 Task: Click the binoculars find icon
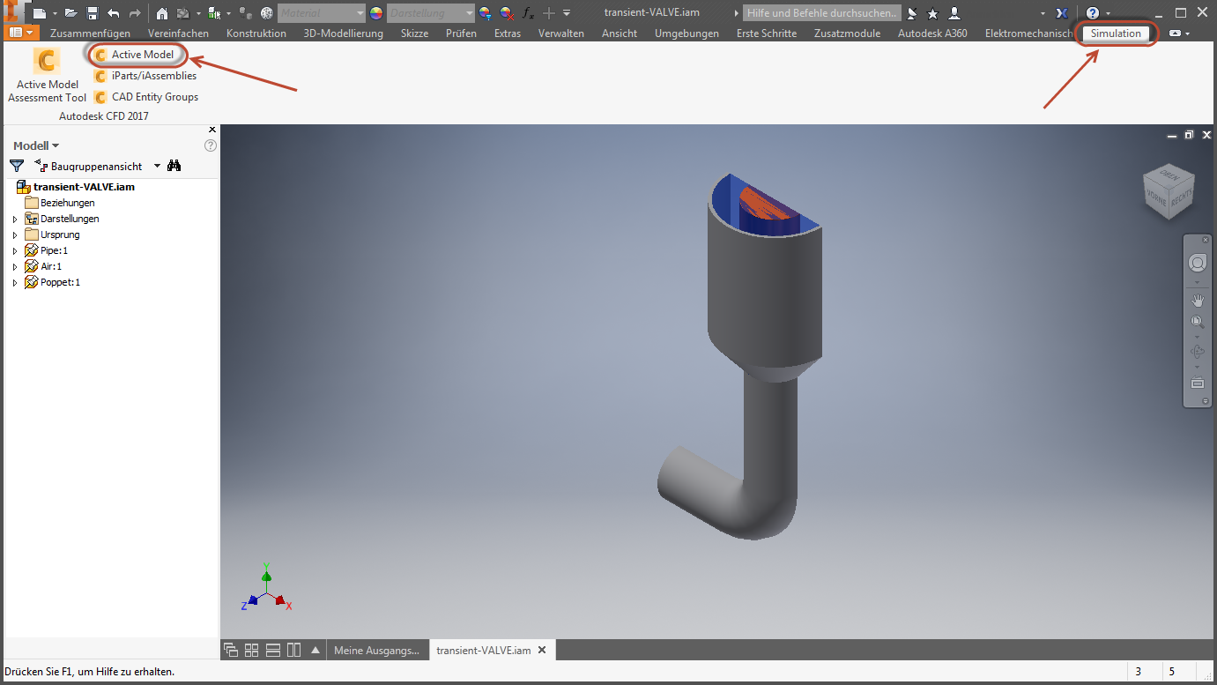tap(174, 166)
